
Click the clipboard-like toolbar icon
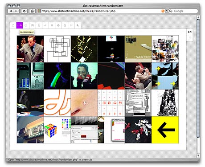click(x=65, y=25)
